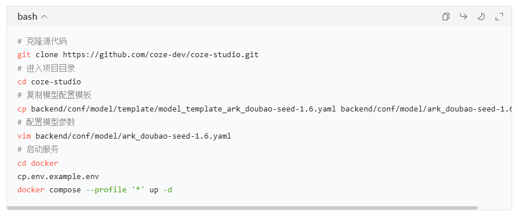Click the model_template_ark_doubao-seed-1.6.yaml path
518x216 pixels.
(x=183, y=109)
